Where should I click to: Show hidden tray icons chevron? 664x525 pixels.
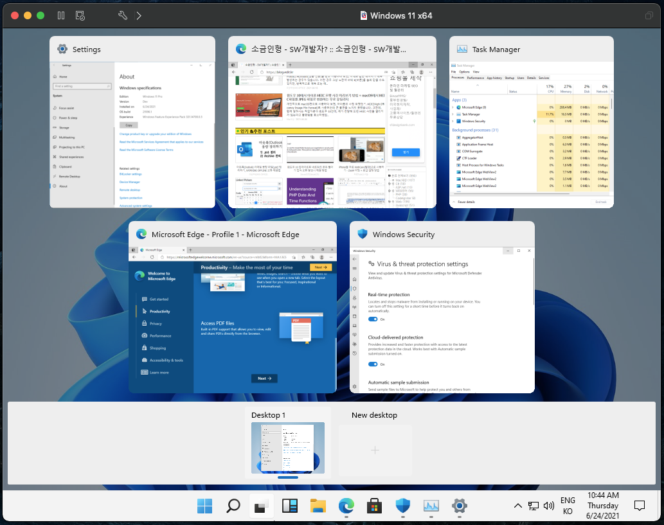(517, 506)
